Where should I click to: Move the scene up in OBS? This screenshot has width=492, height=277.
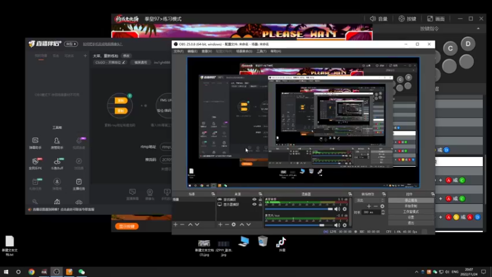190,224
